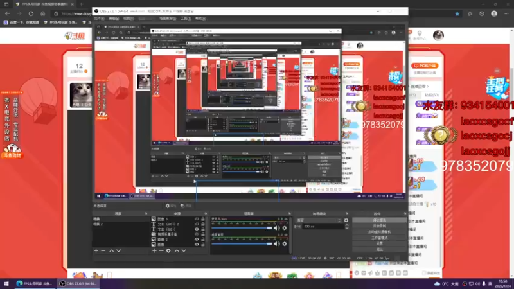Image resolution: width=514 pixels, height=289 pixels.
Task: Move the selected scene up
Action: pyautogui.click(x=111, y=250)
